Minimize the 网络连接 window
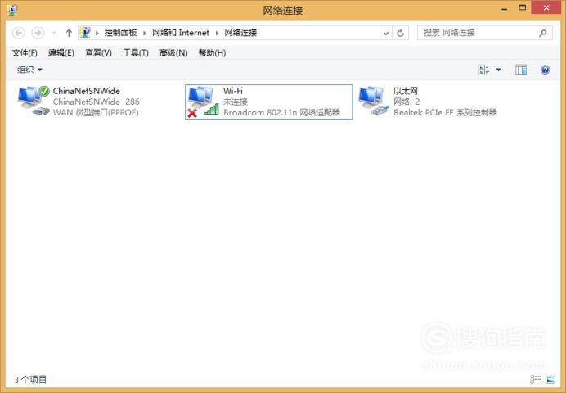 [x=505, y=9]
